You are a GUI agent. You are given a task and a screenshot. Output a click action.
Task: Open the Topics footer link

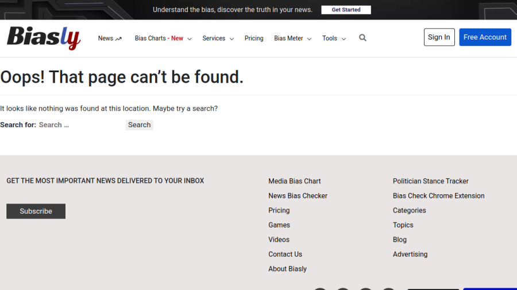tap(403, 225)
